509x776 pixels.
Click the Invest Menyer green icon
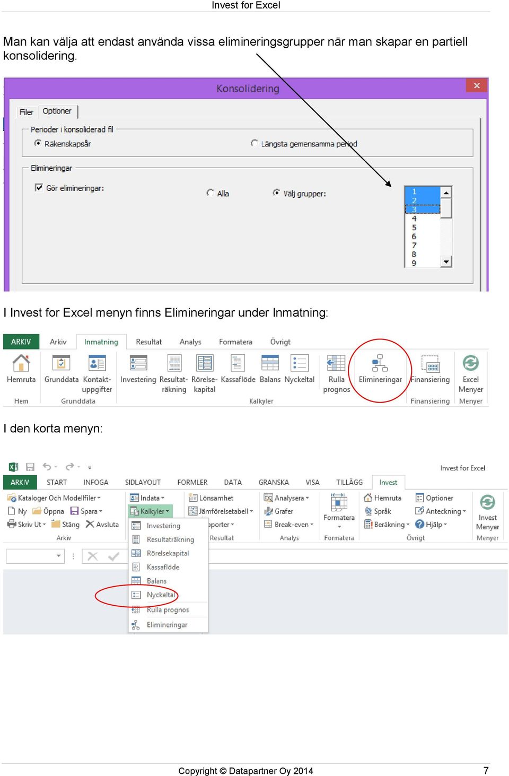pyautogui.click(x=487, y=502)
